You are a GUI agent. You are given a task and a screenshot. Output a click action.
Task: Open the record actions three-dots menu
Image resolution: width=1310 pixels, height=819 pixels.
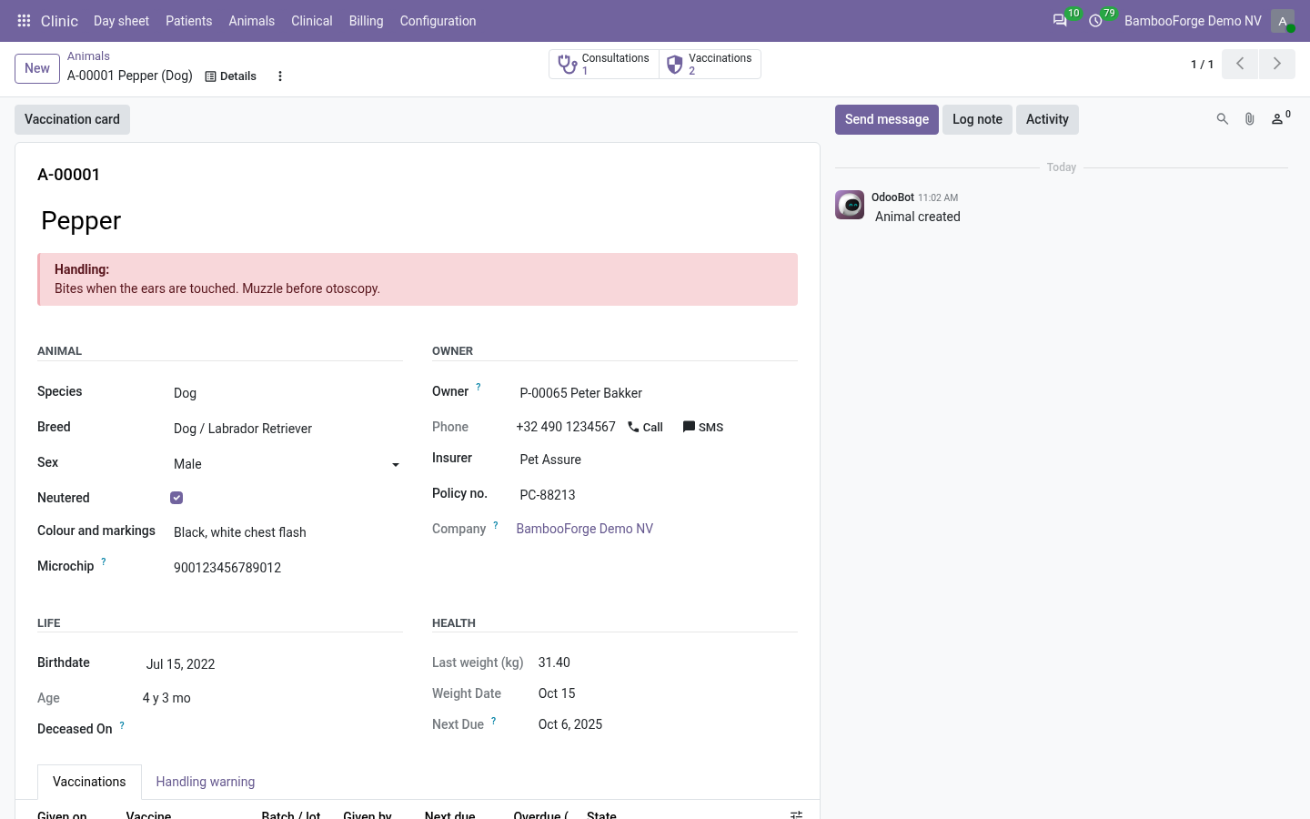click(x=280, y=76)
